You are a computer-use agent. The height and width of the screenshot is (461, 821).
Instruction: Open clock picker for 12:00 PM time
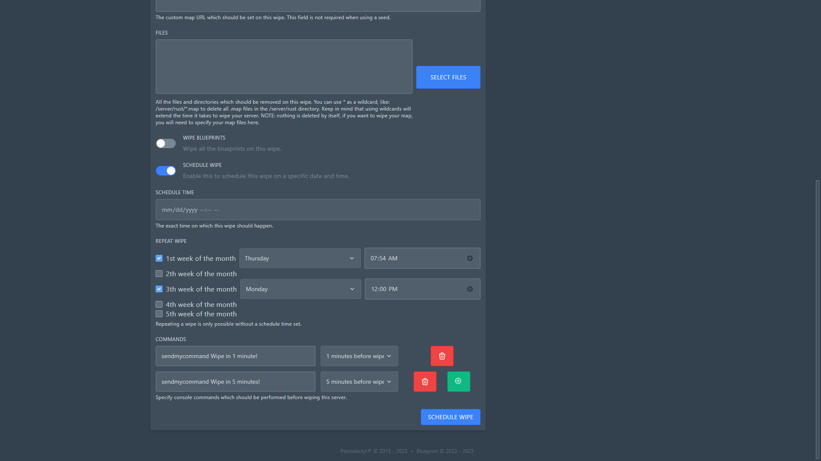(470, 289)
